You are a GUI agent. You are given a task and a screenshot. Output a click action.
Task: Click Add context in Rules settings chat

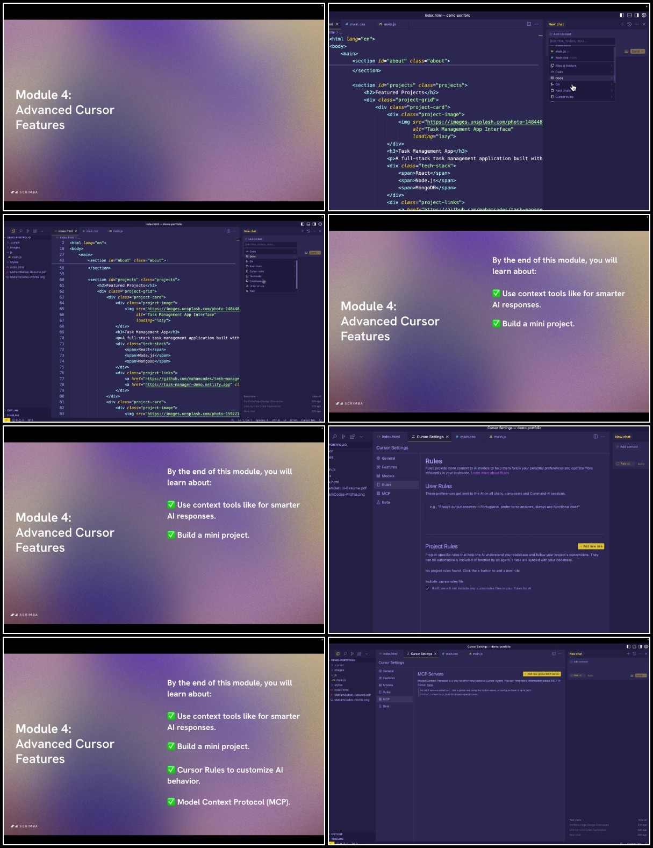(627, 447)
